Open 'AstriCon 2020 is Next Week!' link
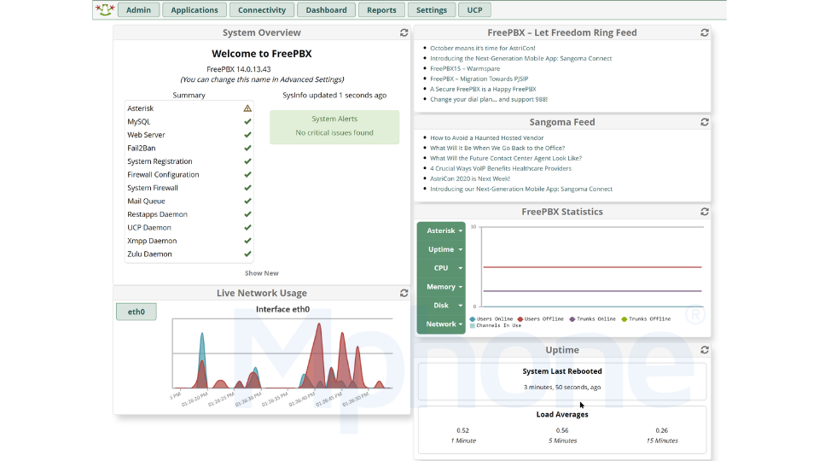The height and width of the screenshot is (461, 819). point(469,178)
